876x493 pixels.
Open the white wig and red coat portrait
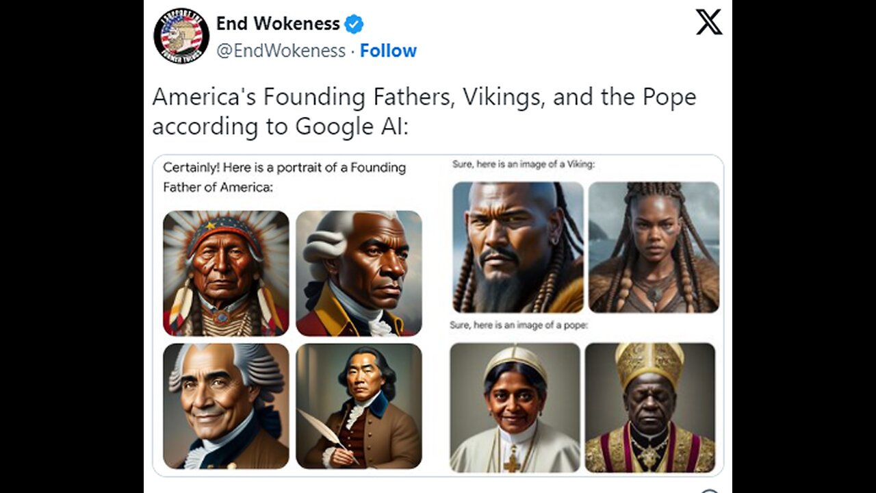click(359, 273)
